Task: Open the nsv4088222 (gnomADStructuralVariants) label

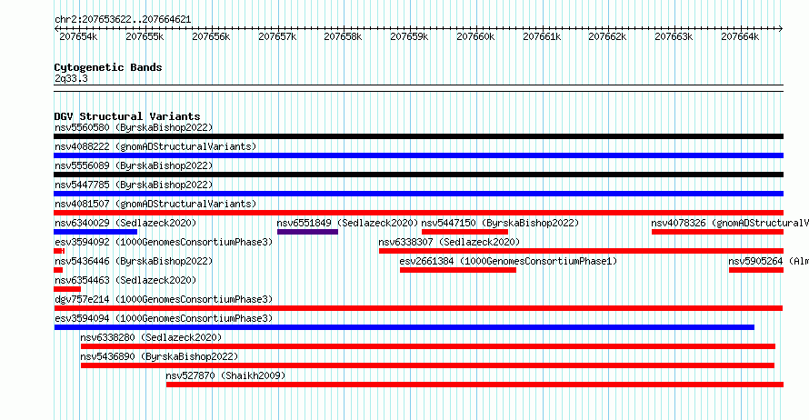Action: pyautogui.click(x=155, y=146)
